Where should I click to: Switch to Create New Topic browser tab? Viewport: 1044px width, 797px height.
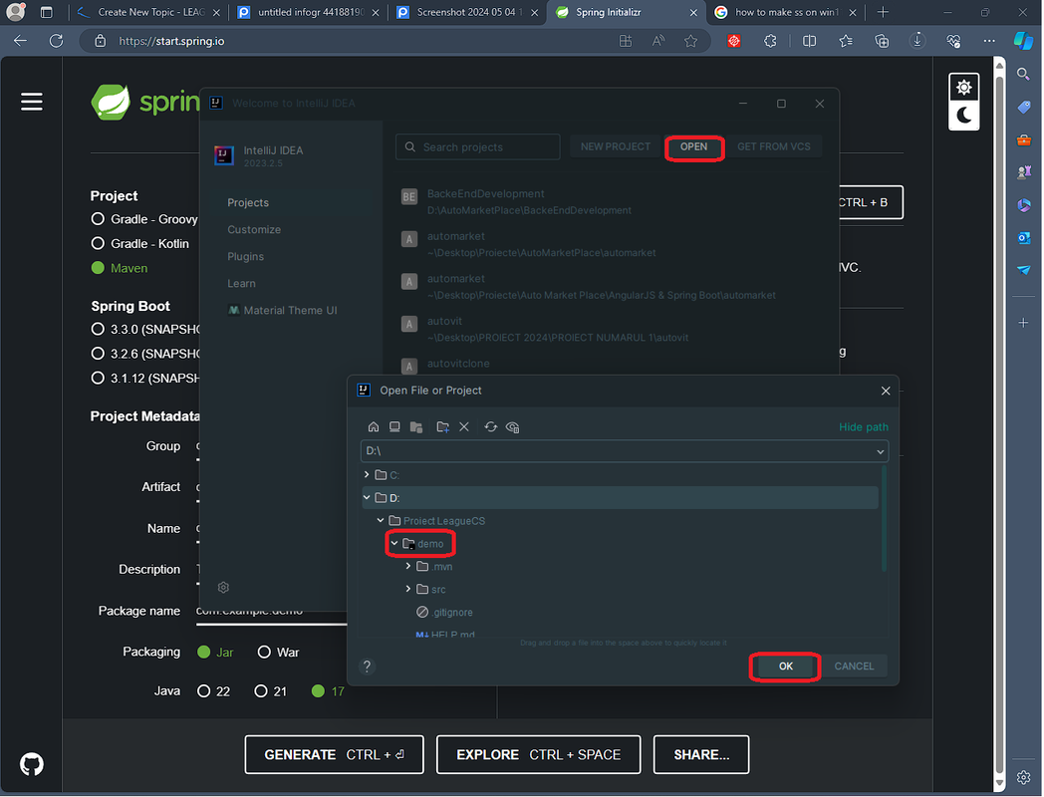tap(147, 12)
